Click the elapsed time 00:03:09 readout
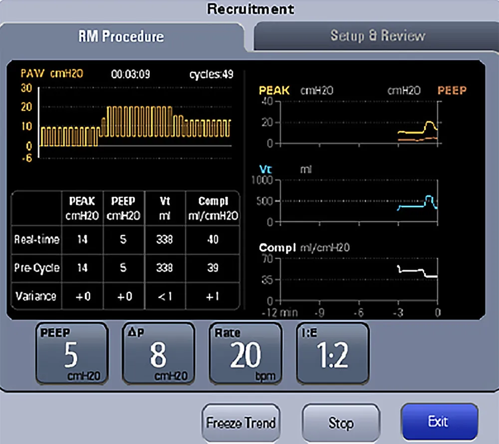This screenshot has width=499, height=444. 130,75
